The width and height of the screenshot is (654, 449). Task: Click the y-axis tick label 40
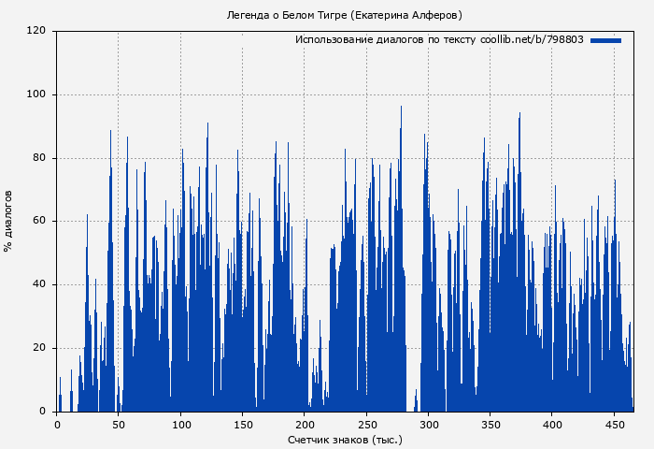click(39, 285)
